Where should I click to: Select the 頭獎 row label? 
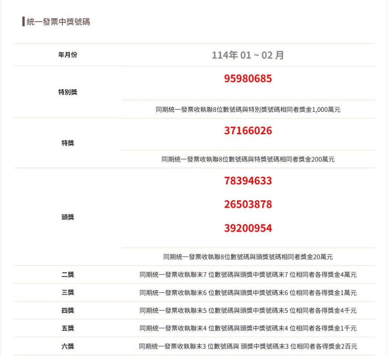pyautogui.click(x=67, y=217)
